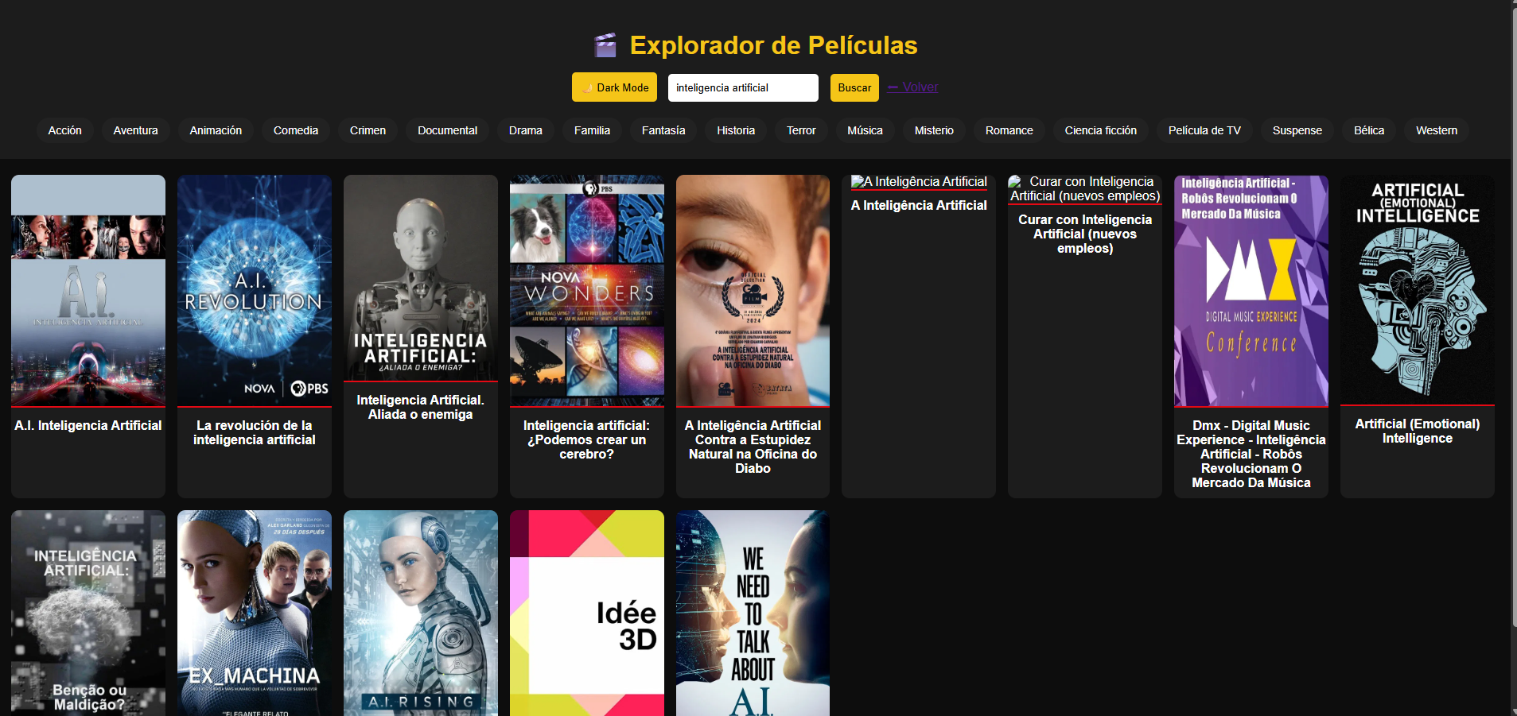The image size is (1517, 716).
Task: Select the Aventura genre chip
Action: coord(135,130)
